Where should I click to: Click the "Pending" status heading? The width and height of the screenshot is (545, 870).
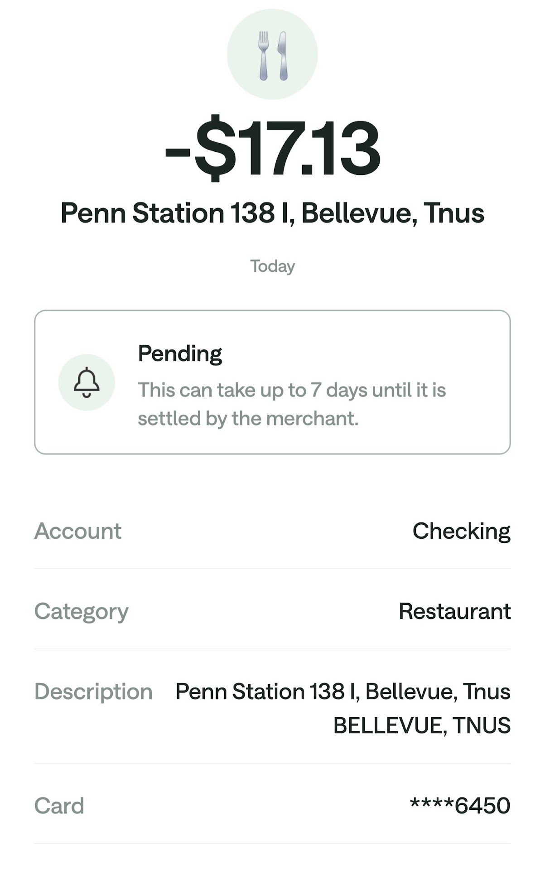tap(180, 353)
